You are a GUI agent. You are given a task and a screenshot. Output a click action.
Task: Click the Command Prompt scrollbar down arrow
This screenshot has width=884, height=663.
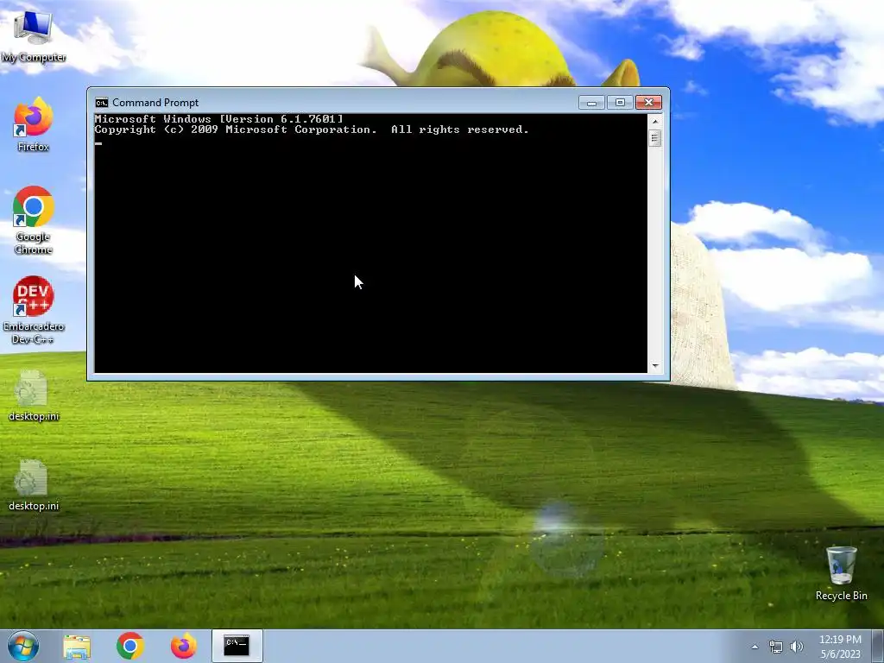point(654,366)
